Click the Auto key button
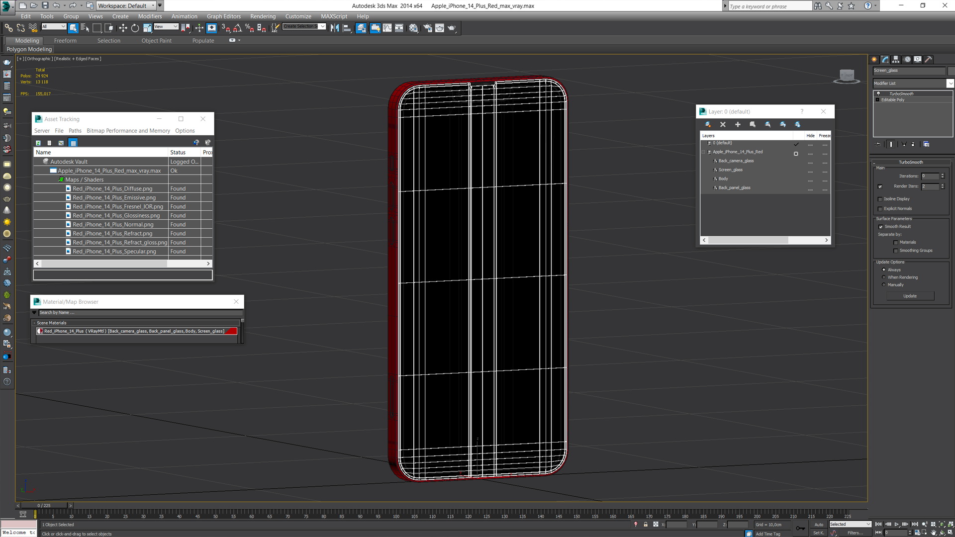The width and height of the screenshot is (955, 537). pos(819,524)
